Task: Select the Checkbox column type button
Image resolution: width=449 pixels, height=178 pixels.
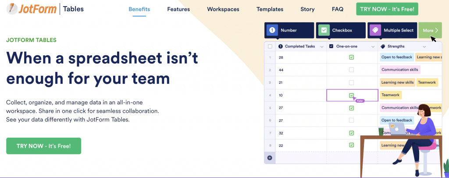Action: (x=341, y=30)
